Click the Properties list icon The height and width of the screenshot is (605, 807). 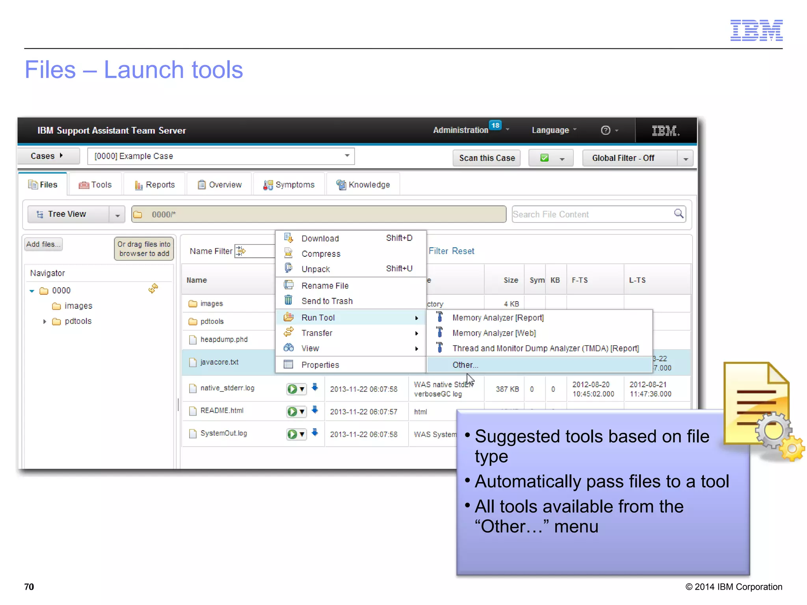click(x=289, y=364)
